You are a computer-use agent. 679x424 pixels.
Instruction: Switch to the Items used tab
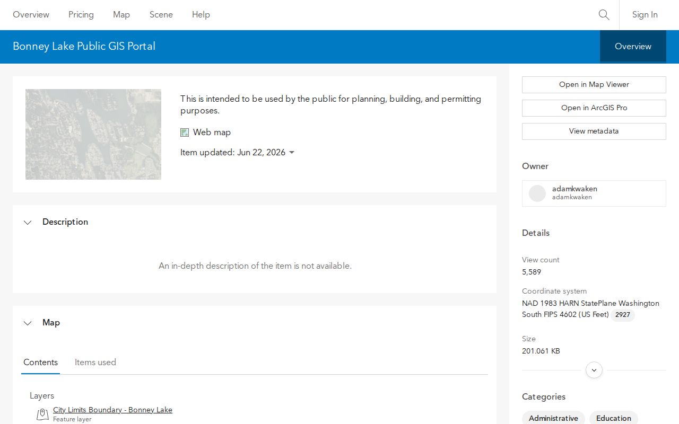[x=95, y=363]
